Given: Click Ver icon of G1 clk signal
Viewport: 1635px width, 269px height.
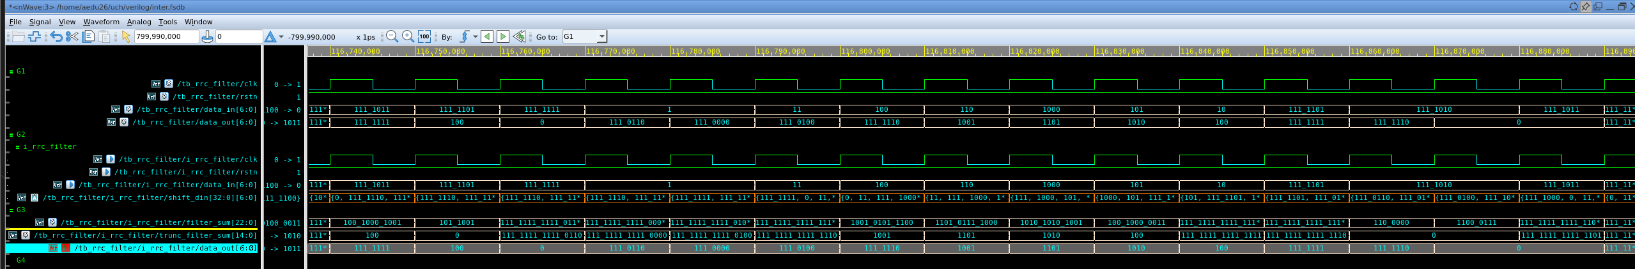Looking at the screenshot, I should [x=156, y=84].
